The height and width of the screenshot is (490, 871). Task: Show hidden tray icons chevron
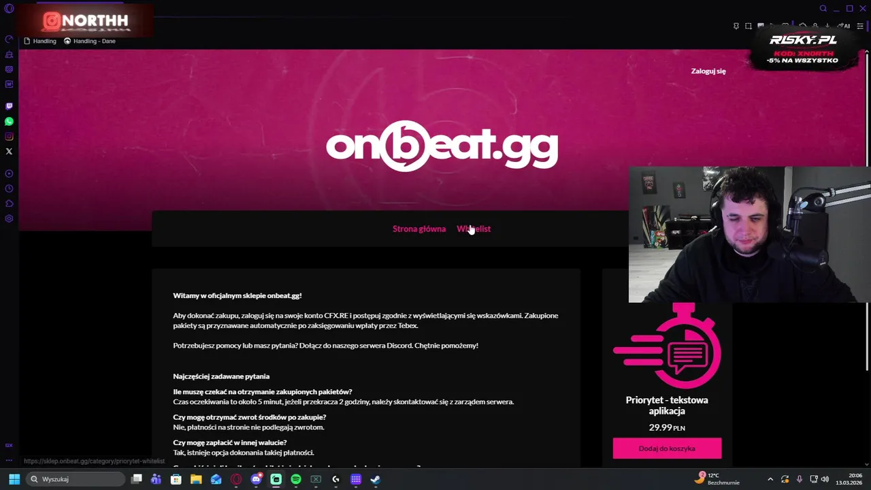(770, 479)
